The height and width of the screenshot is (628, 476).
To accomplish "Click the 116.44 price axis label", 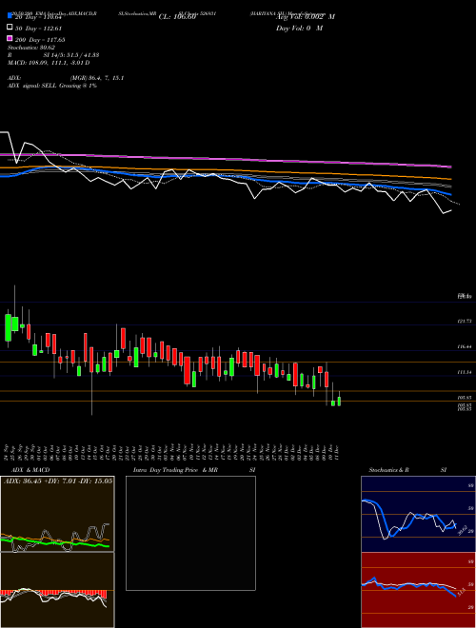I will [465, 347].
